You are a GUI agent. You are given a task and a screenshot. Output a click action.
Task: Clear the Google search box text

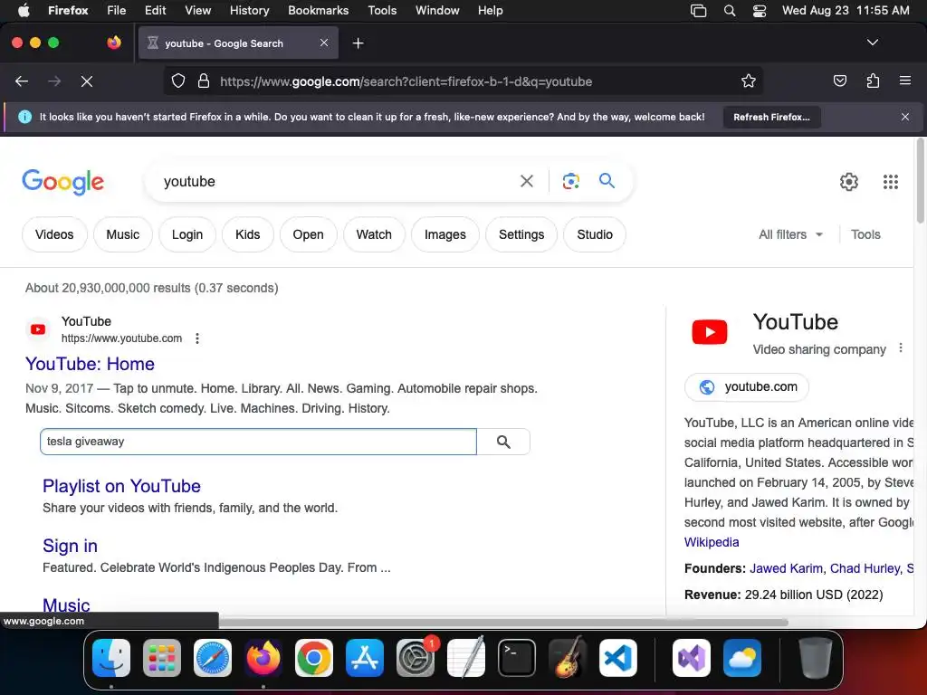pyautogui.click(x=526, y=181)
